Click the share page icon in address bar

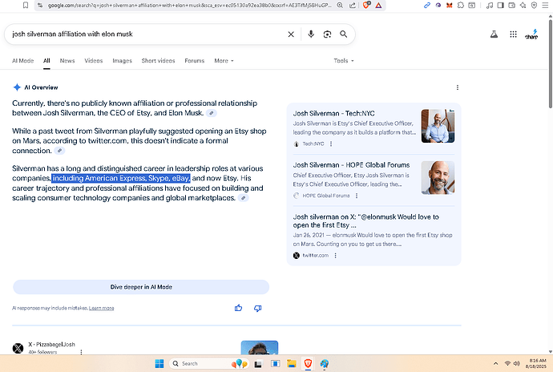[353, 6]
